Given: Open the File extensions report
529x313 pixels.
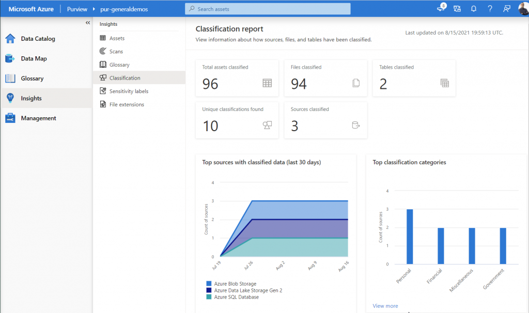Looking at the screenshot, I should (x=128, y=104).
